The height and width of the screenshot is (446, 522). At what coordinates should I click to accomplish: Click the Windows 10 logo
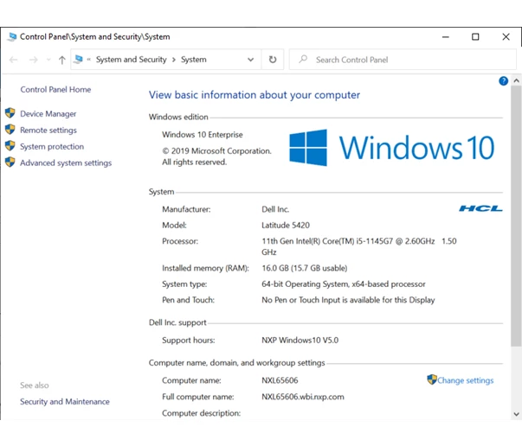392,148
